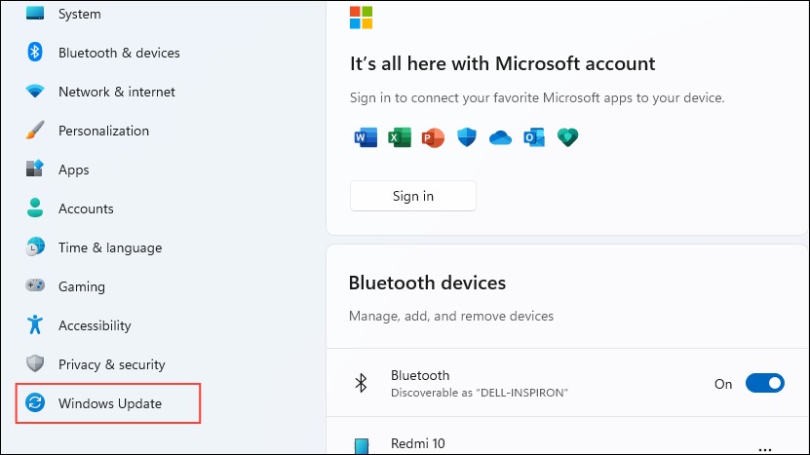Click the Family Safety heart icon

(x=567, y=137)
